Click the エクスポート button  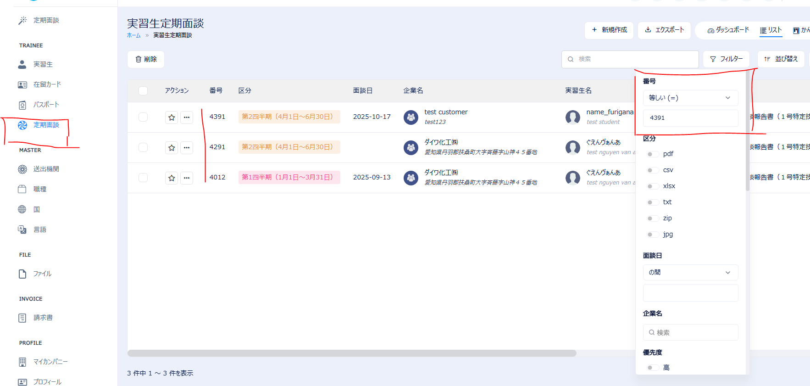(x=664, y=30)
